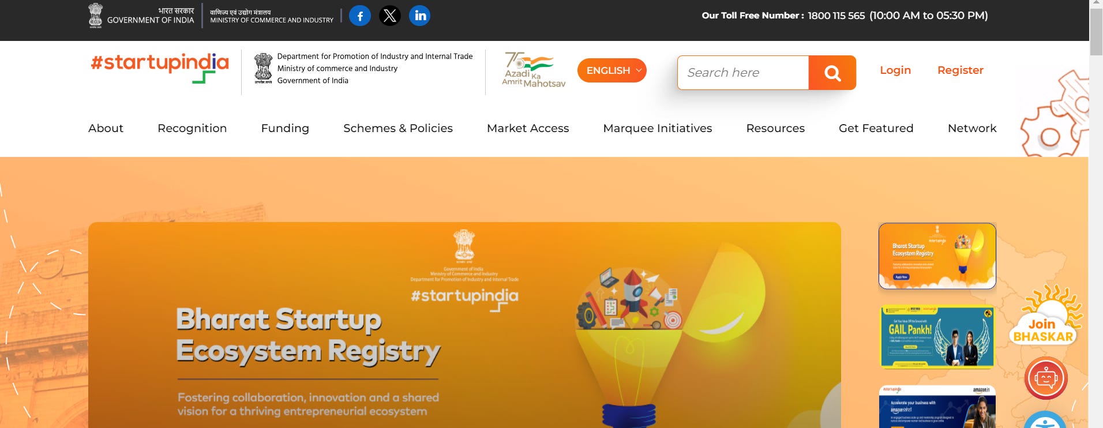The width and height of the screenshot is (1103, 428).
Task: Click the orange search magnifier button
Action: click(x=832, y=73)
